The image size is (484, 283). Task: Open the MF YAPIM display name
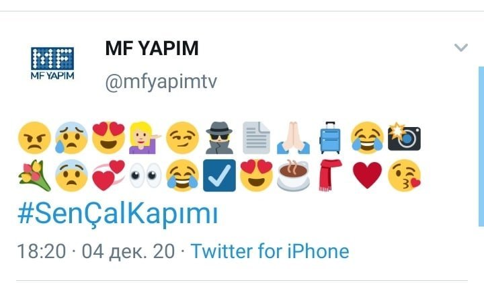[x=151, y=48]
